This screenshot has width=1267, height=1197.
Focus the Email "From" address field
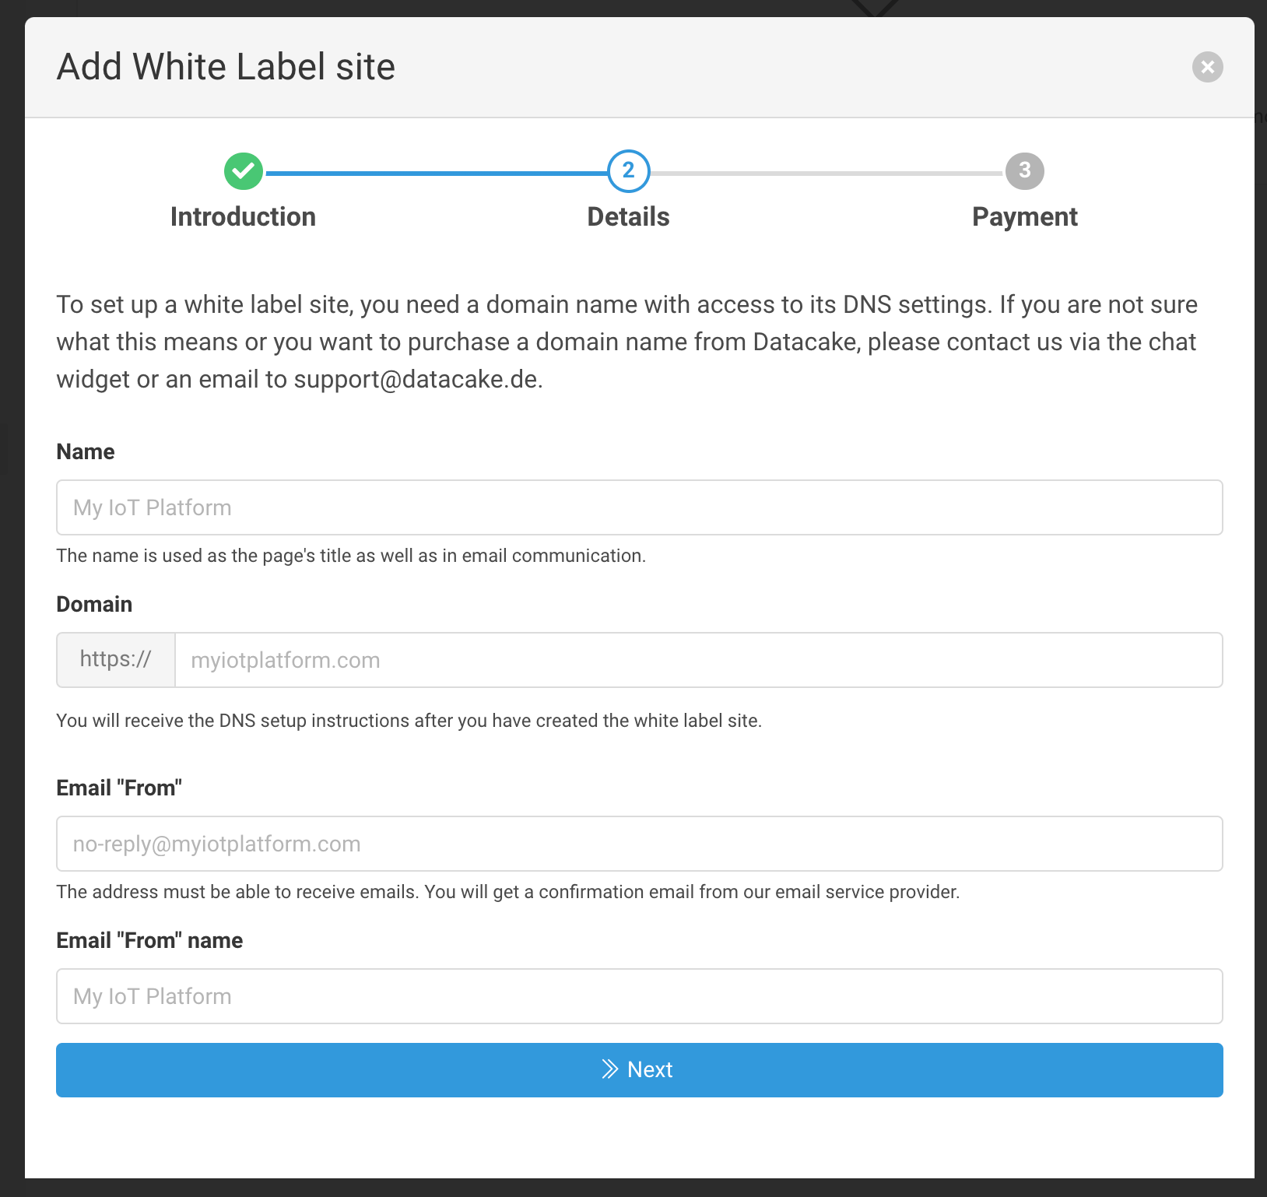(x=640, y=844)
